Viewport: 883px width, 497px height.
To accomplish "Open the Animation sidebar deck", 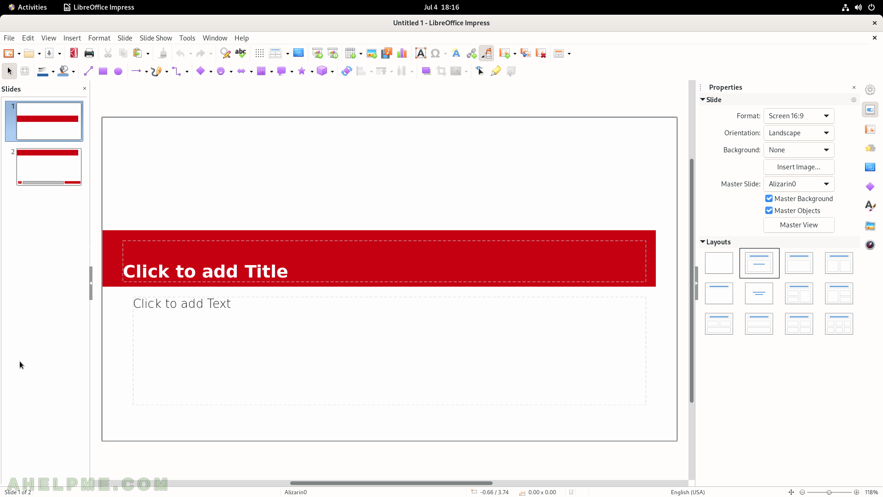I will (870, 148).
